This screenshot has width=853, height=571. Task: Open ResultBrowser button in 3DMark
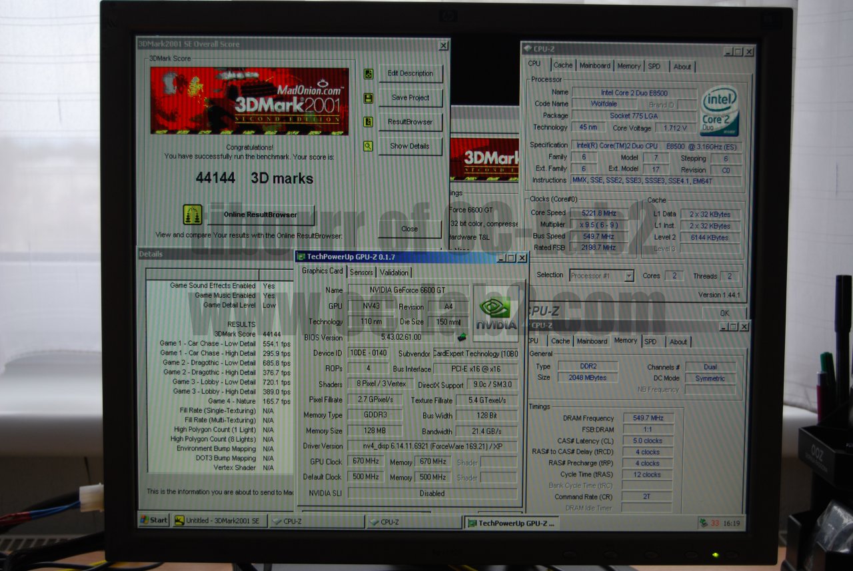[x=411, y=122]
